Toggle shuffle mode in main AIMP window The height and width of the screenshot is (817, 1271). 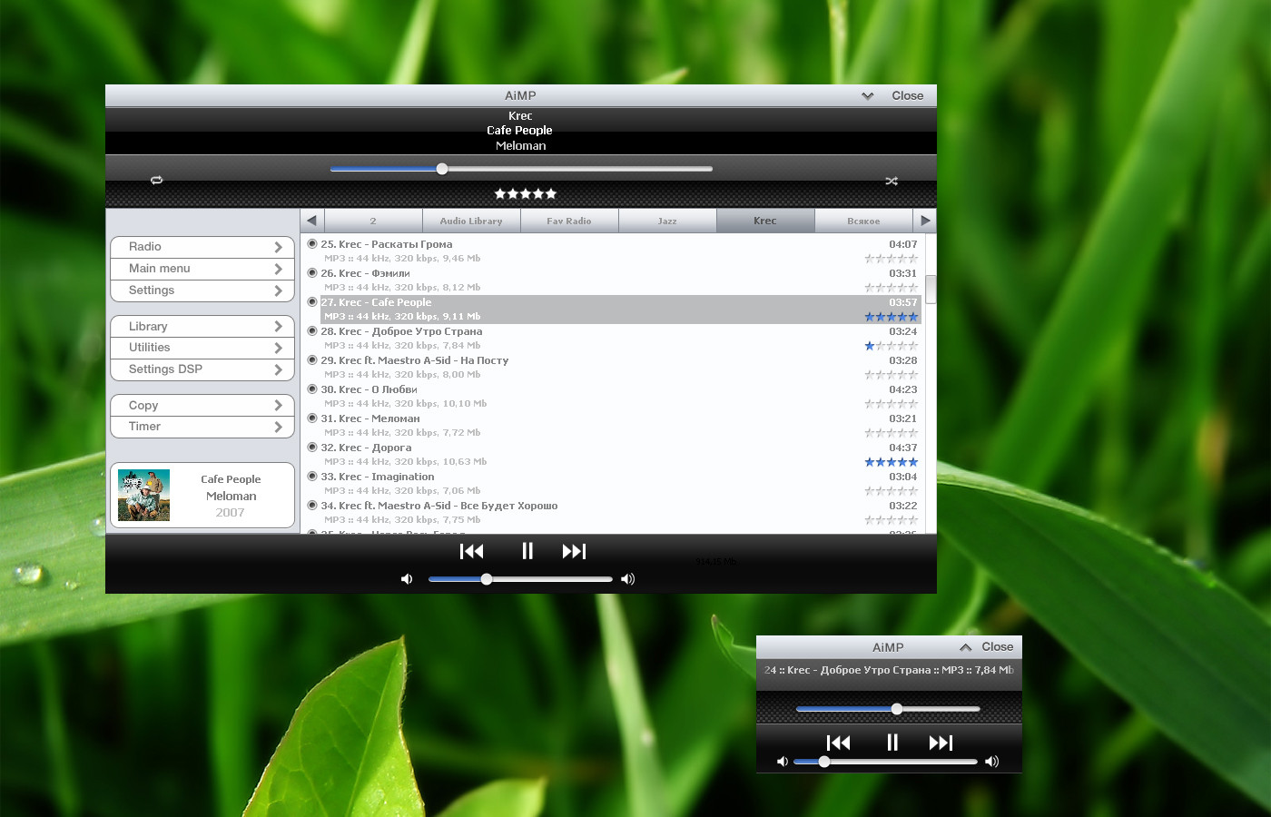coord(892,182)
